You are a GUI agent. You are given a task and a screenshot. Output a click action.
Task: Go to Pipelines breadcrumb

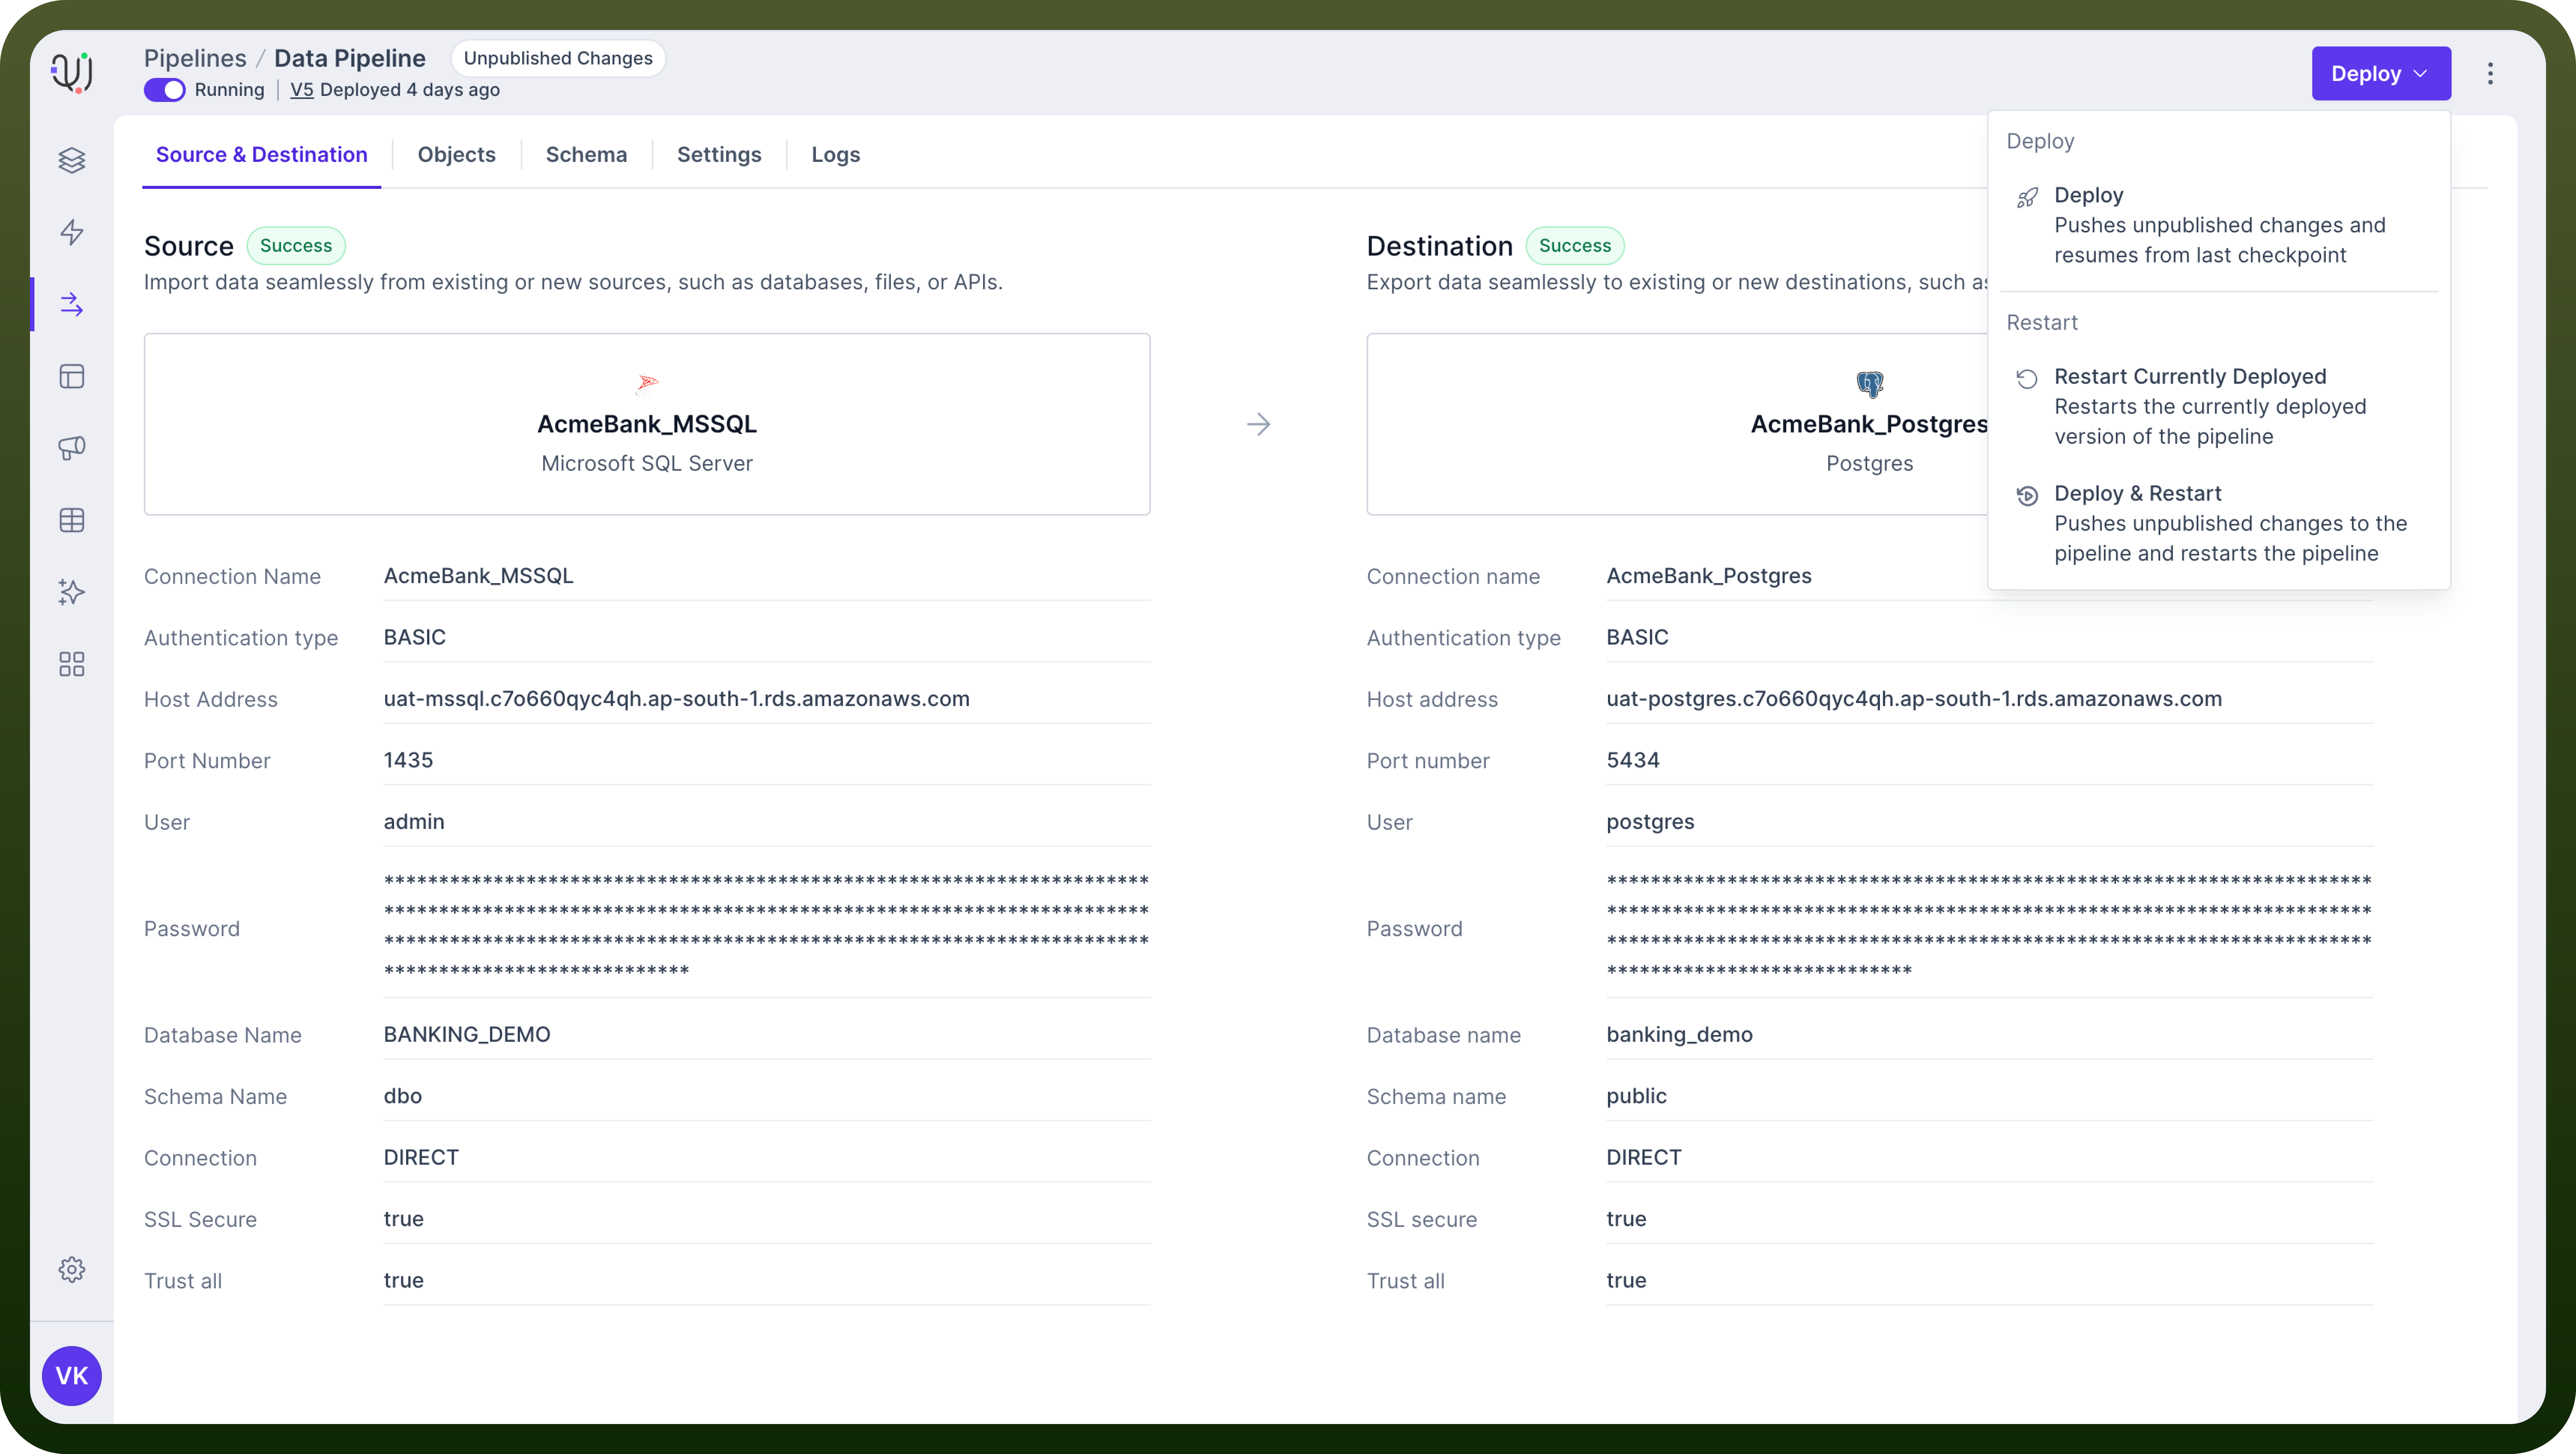pyautogui.click(x=195, y=58)
